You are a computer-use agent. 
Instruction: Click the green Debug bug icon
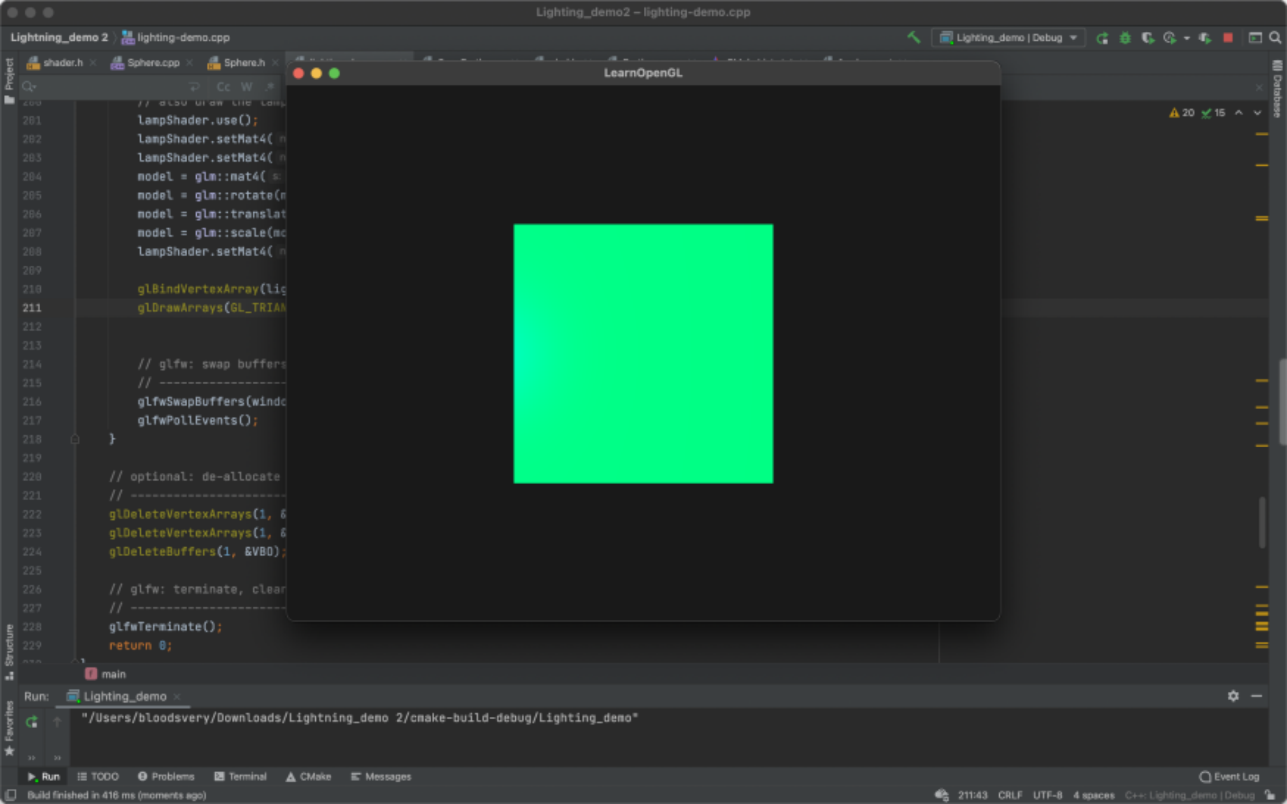[1125, 37]
